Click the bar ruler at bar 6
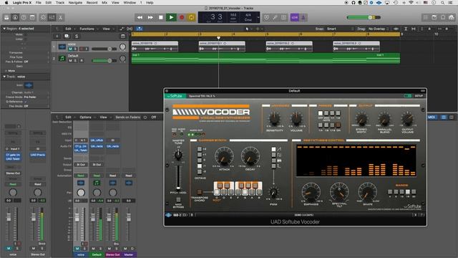The width and height of the screenshot is (458, 258). pos(301,34)
